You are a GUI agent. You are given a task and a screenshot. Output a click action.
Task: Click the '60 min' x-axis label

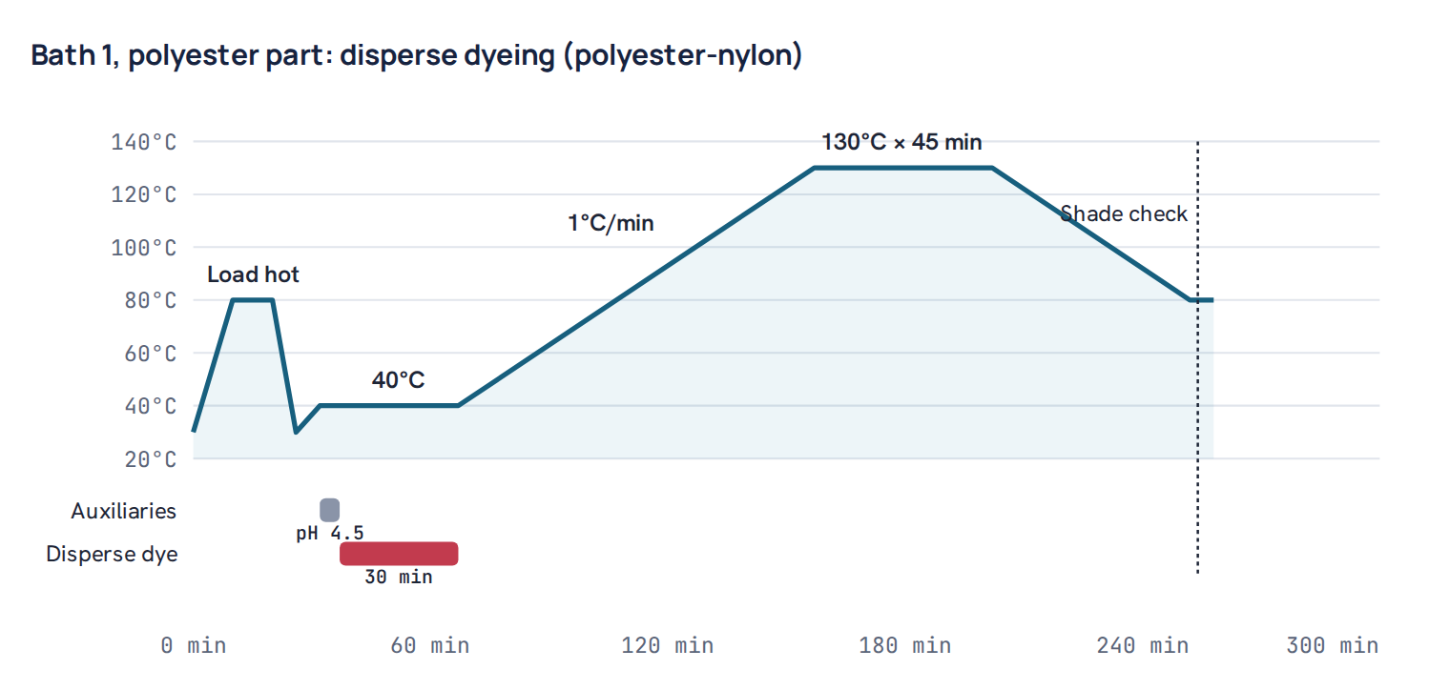pos(430,645)
